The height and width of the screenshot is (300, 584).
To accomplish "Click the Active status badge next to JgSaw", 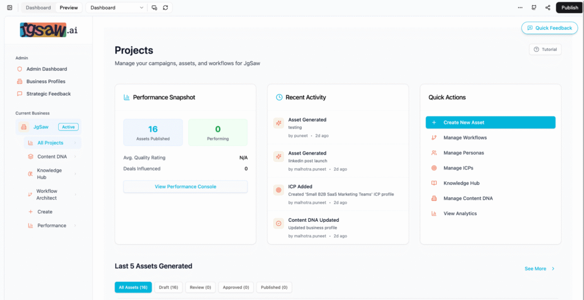I will [68, 127].
